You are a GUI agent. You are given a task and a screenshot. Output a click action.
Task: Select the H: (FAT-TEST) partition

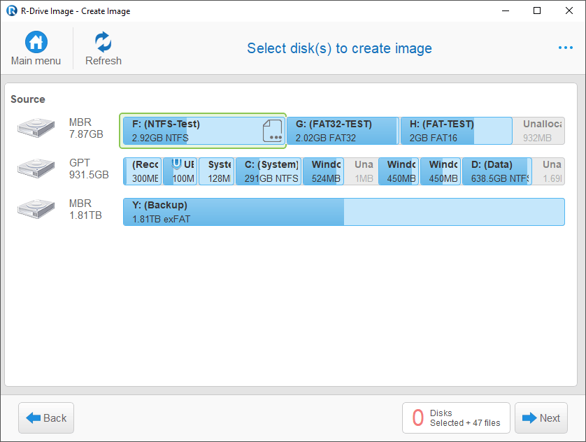(456, 131)
